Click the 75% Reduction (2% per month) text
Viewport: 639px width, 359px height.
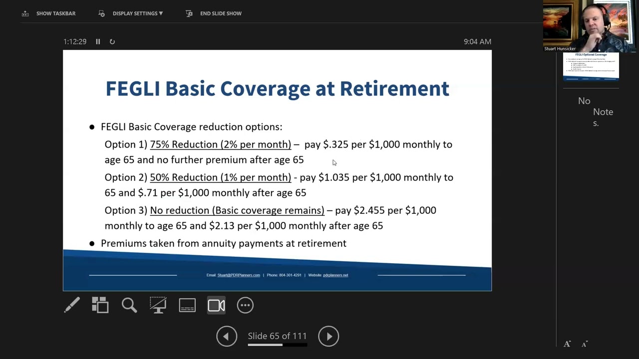[220, 145]
